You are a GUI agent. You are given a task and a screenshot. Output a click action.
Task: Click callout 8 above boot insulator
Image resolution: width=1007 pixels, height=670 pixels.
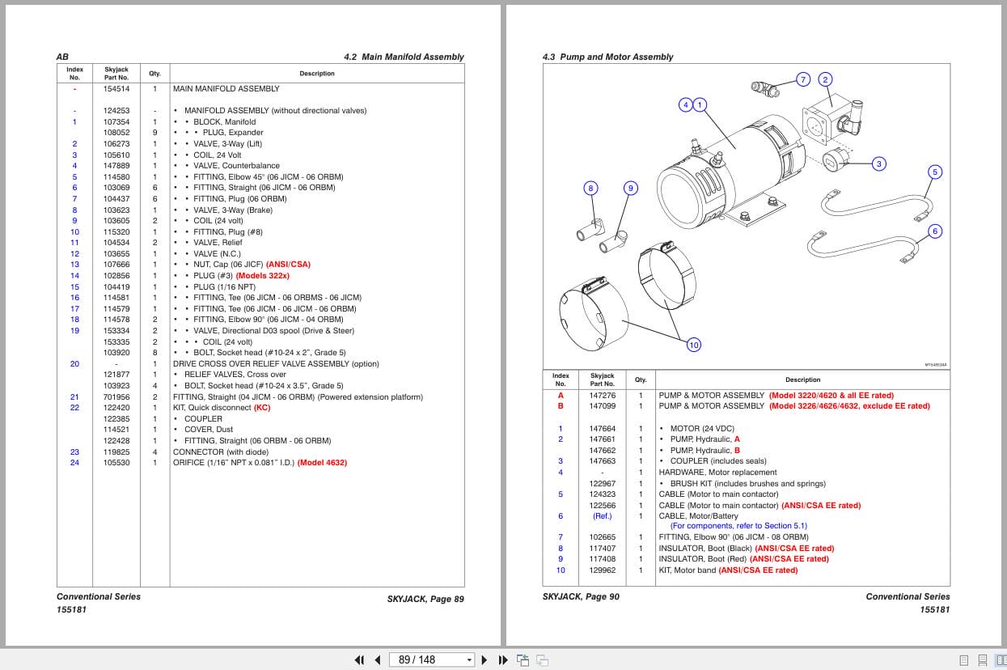(x=590, y=188)
